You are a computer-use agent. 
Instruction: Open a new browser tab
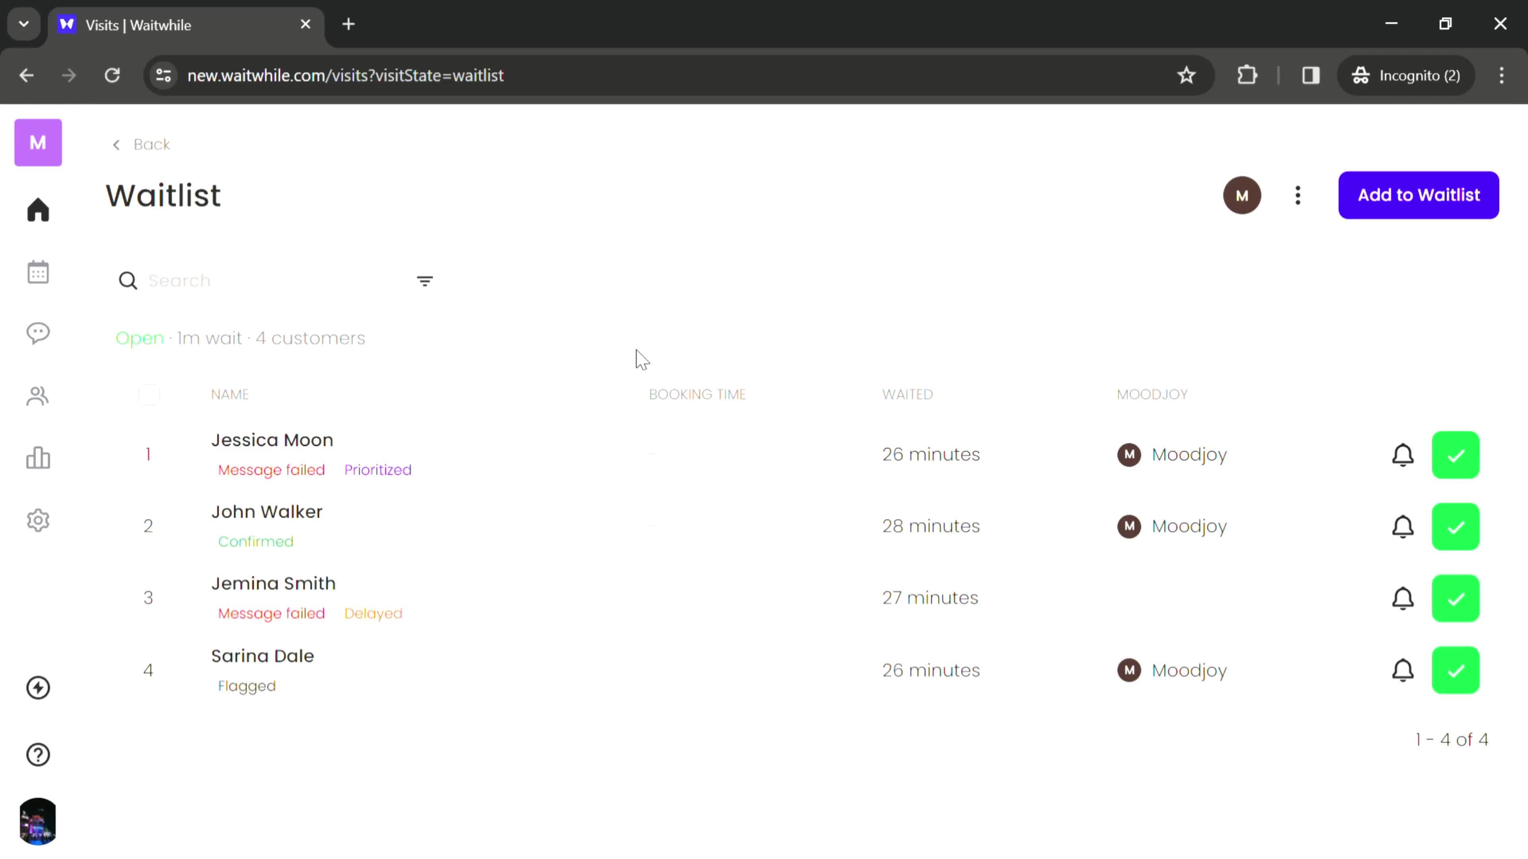point(349,24)
